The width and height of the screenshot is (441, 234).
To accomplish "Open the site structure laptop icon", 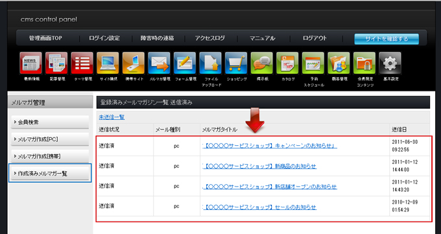I will tap(108, 63).
